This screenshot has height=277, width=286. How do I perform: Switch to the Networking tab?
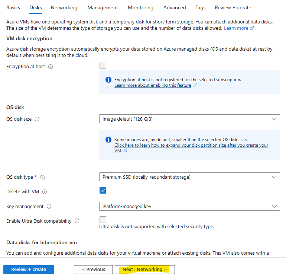coord(64,8)
